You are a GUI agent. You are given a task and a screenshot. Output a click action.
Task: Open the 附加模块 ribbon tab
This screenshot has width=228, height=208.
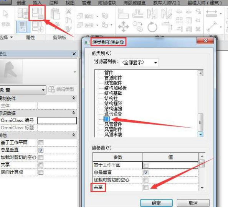point(107,3)
